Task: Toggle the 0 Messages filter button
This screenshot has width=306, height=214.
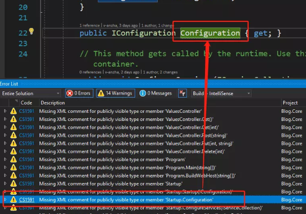Action: tap(156, 93)
